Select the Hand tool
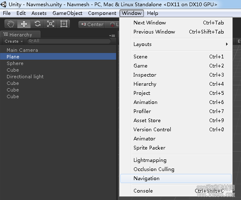241x200 pixels. [x=11, y=24]
